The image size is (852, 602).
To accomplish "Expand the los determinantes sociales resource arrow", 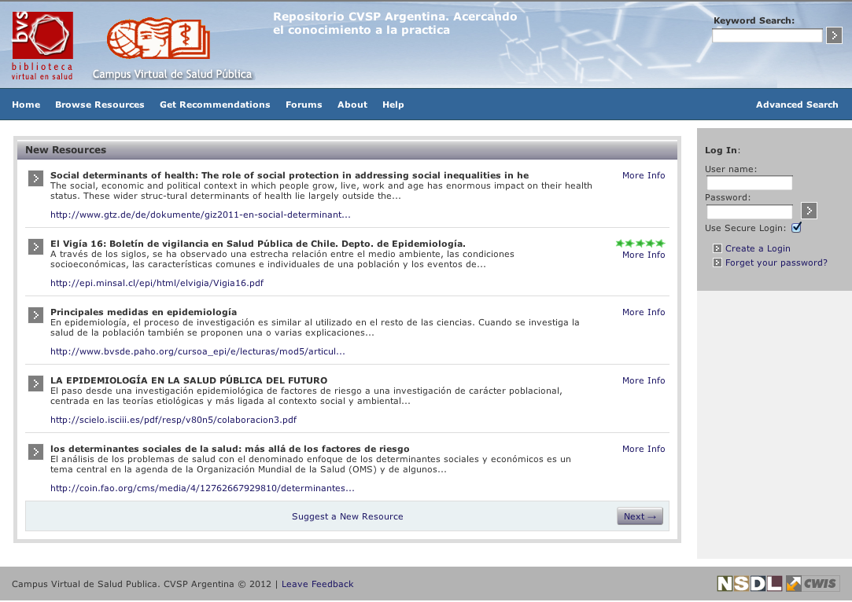I will (35, 452).
